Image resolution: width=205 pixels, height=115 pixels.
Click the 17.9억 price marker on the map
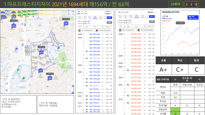pyautogui.click(x=14, y=26)
